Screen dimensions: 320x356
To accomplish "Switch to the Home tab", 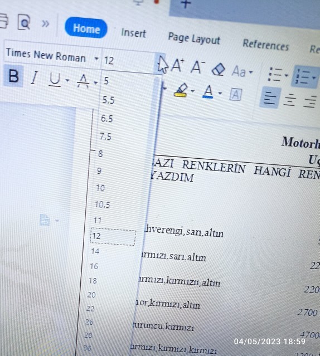I will pyautogui.click(x=86, y=28).
